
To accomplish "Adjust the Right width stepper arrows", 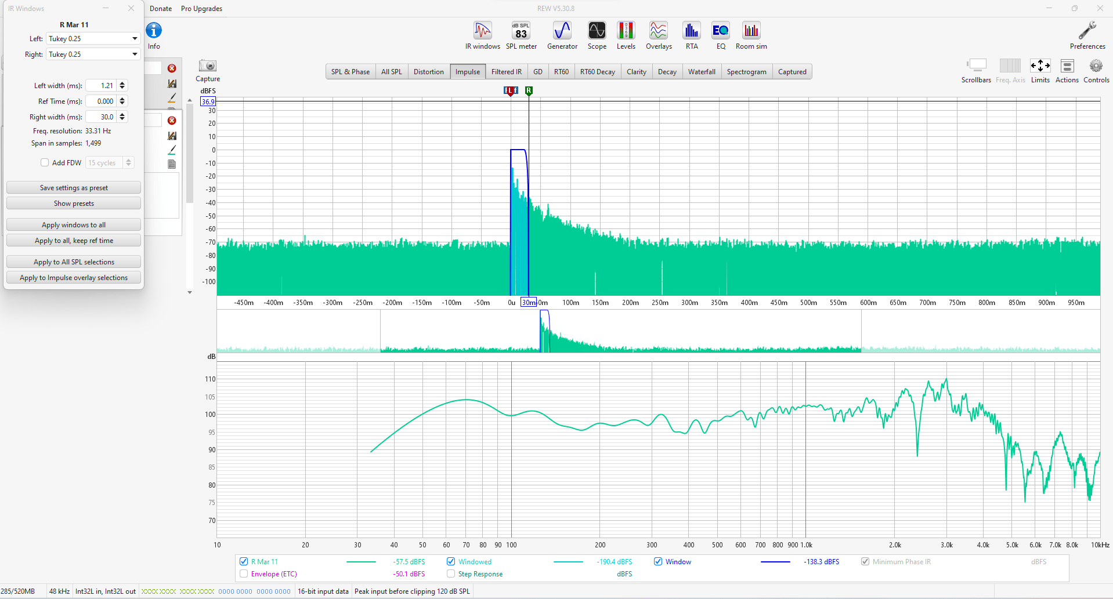I will [x=122, y=117].
